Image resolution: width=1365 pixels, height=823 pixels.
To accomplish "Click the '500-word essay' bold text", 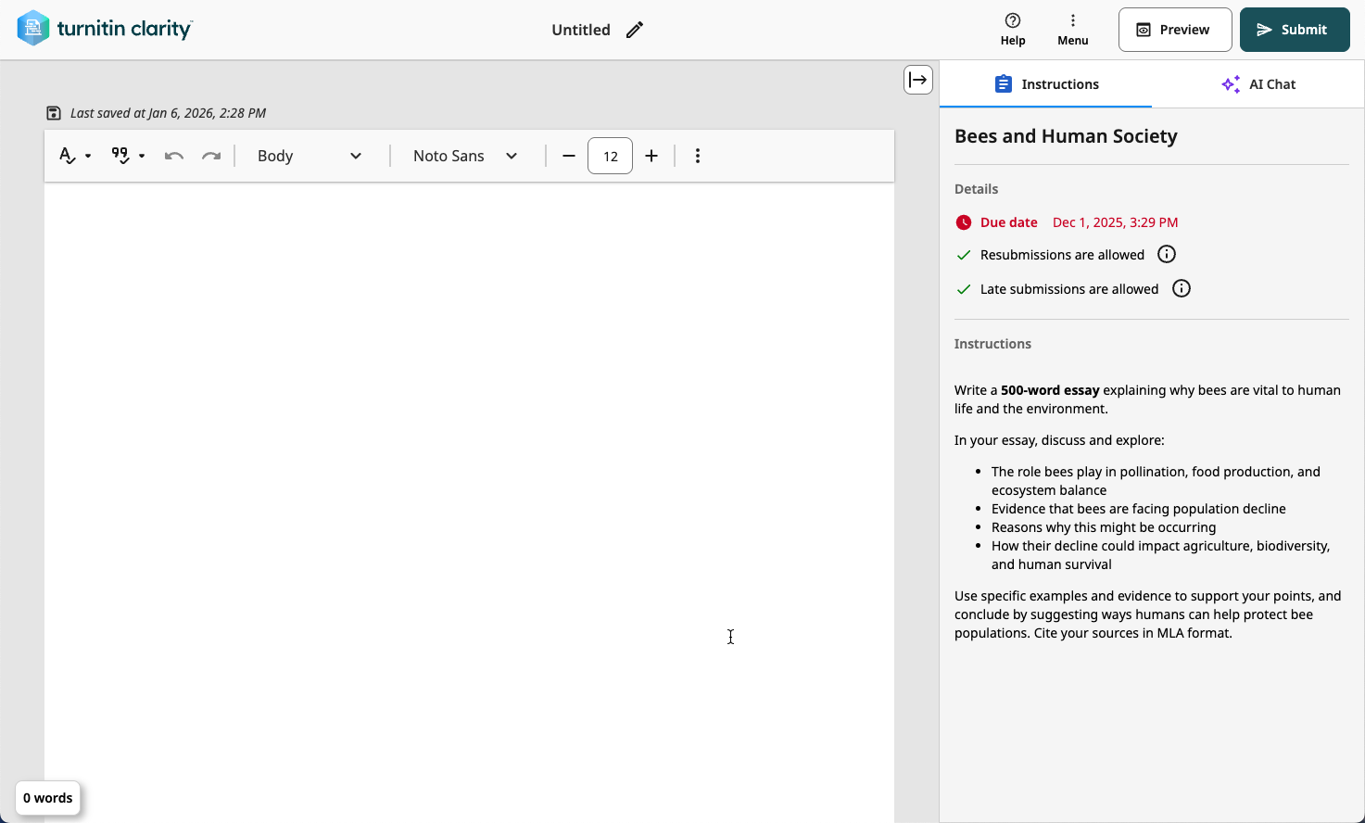I will (1050, 390).
